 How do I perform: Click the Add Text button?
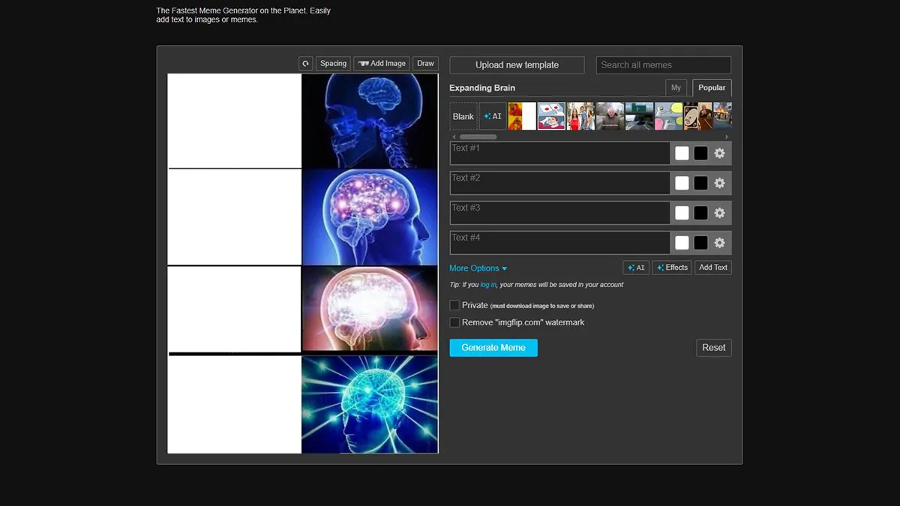[712, 268]
